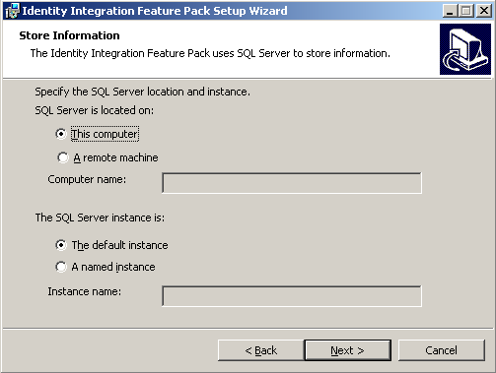This screenshot has height=373, width=496.
Task: Minimize the setup wizard window
Action: [x=450, y=11]
